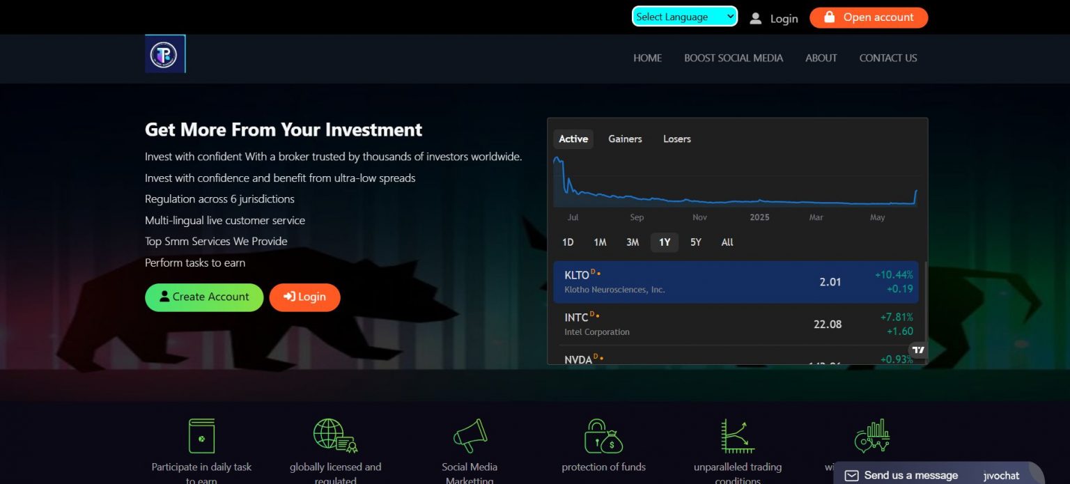Click the orange Open account button
Viewport: 1070px width, 484px height.
[869, 17]
